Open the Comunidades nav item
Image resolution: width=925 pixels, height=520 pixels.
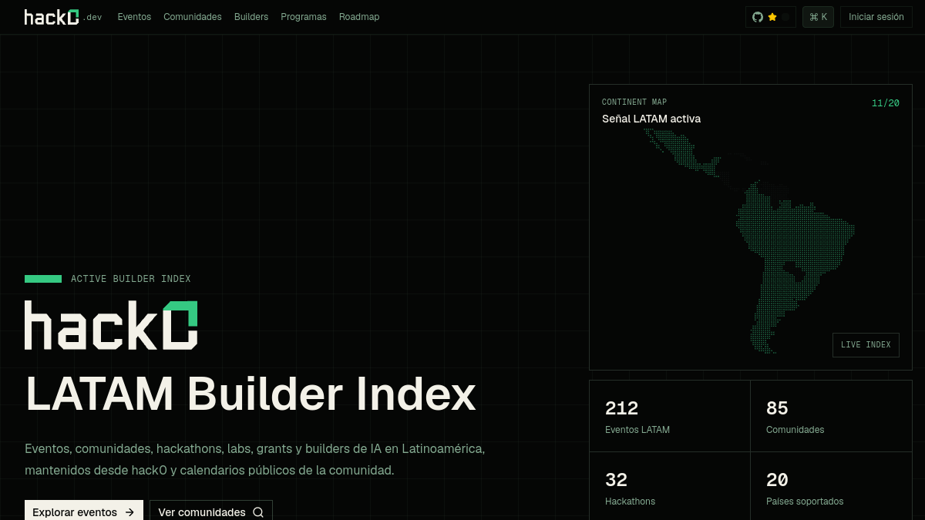(x=193, y=17)
